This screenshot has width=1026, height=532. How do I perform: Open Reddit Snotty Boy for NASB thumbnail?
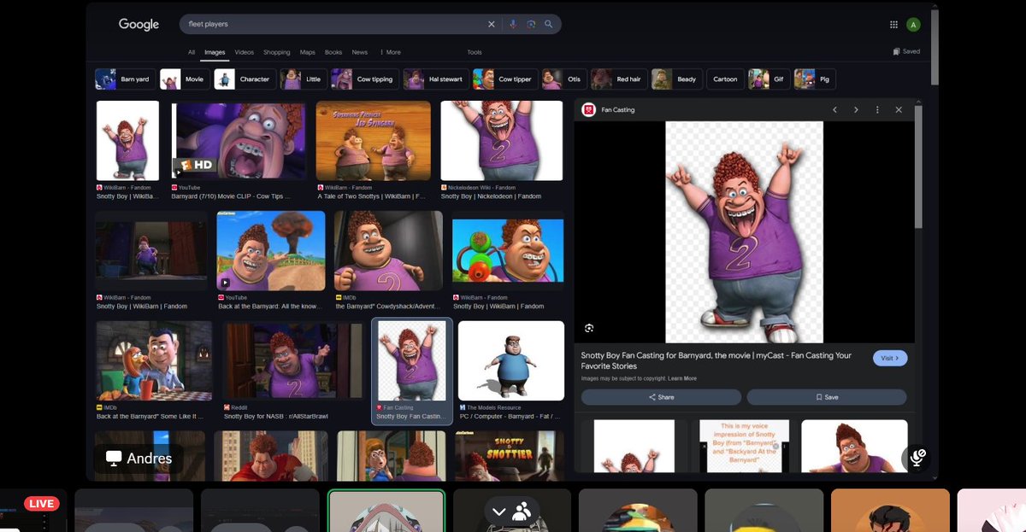pos(292,361)
